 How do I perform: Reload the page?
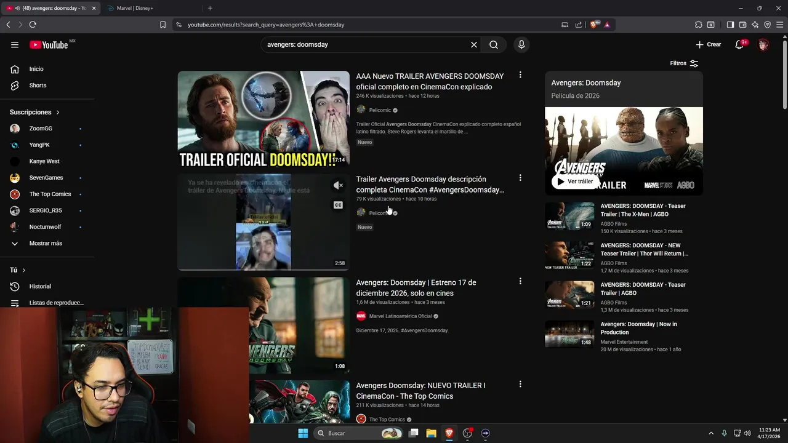click(x=33, y=25)
